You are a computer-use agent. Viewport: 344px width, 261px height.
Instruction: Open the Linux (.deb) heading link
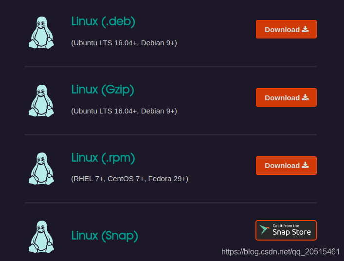point(103,22)
